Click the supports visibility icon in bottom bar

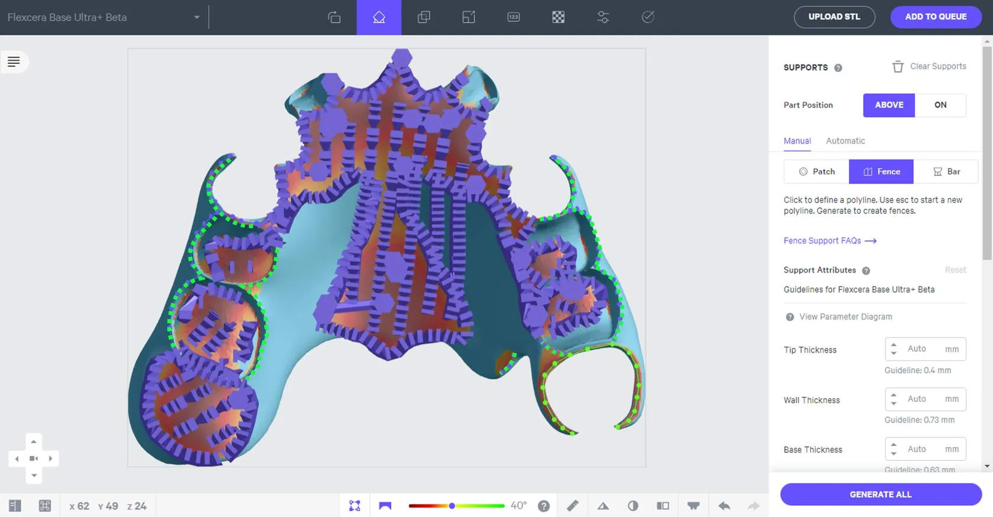pos(693,506)
